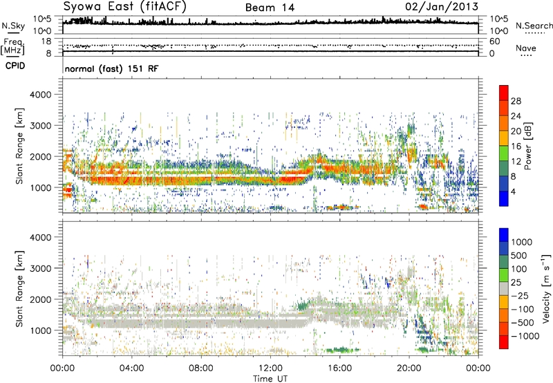Click the '-1000' tick on Velocity colorbar
This screenshot has height=383, width=553.
tap(525, 336)
